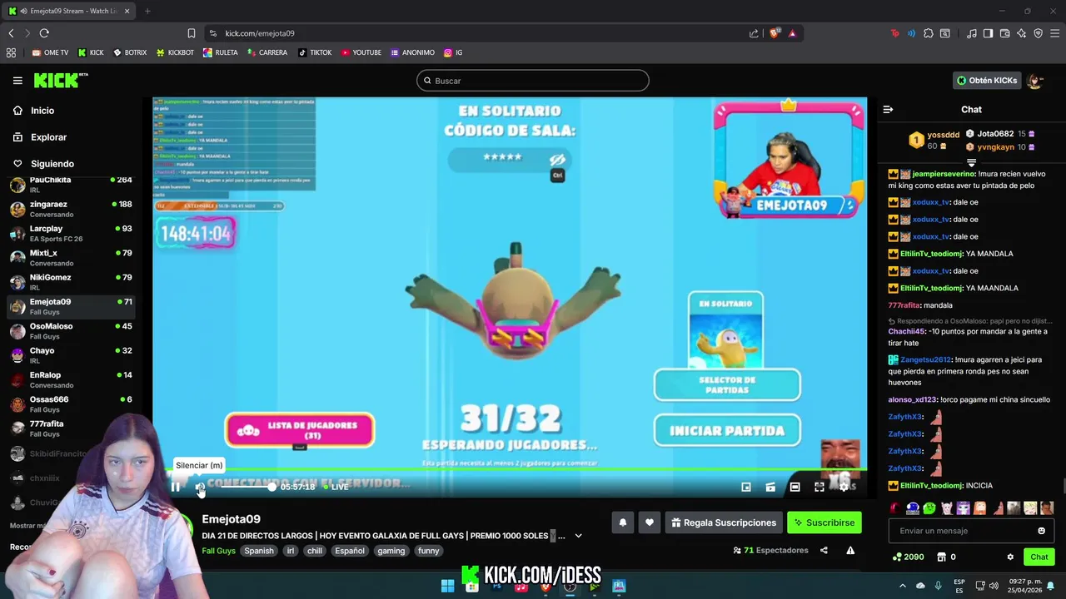The width and height of the screenshot is (1066, 599).
Task: Open the TIKTOK bookmark
Action: (x=315, y=52)
